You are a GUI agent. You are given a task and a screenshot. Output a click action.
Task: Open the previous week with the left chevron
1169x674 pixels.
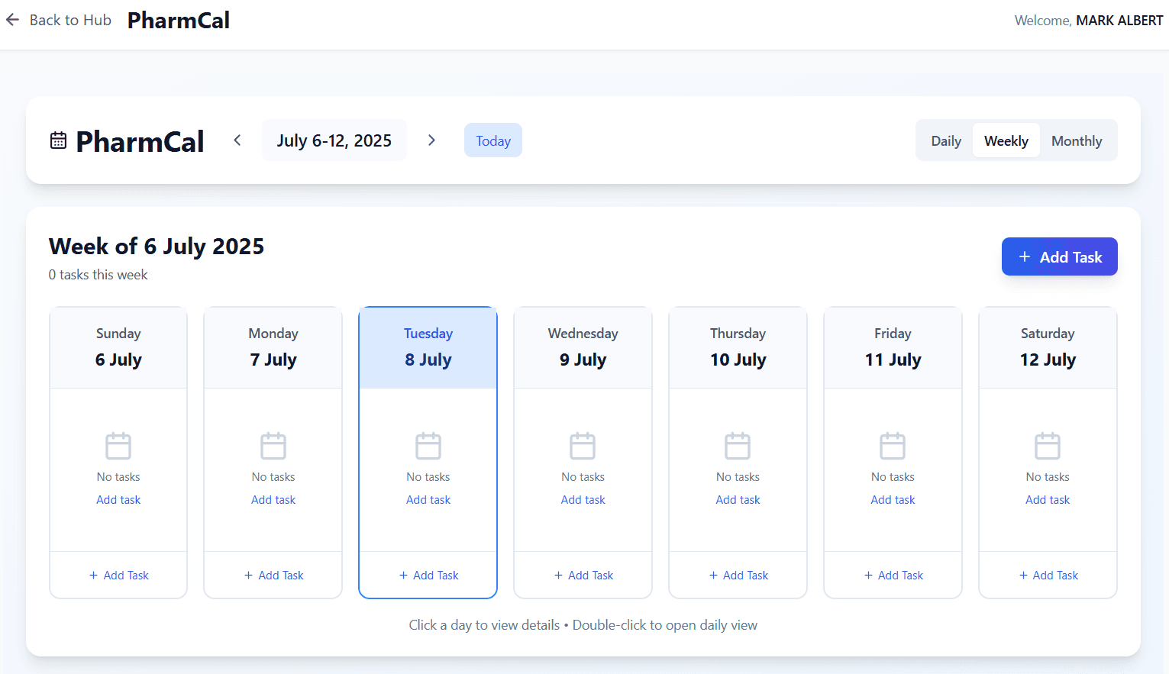click(x=237, y=140)
